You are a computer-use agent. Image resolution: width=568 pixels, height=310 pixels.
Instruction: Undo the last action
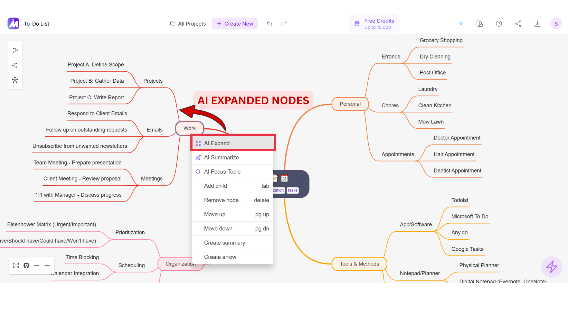coord(269,24)
